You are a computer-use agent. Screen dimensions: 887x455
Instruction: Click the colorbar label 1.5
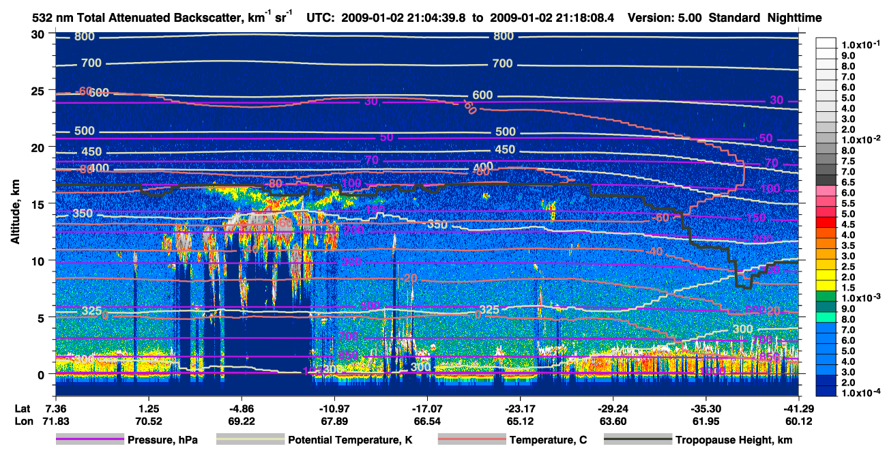click(847, 287)
